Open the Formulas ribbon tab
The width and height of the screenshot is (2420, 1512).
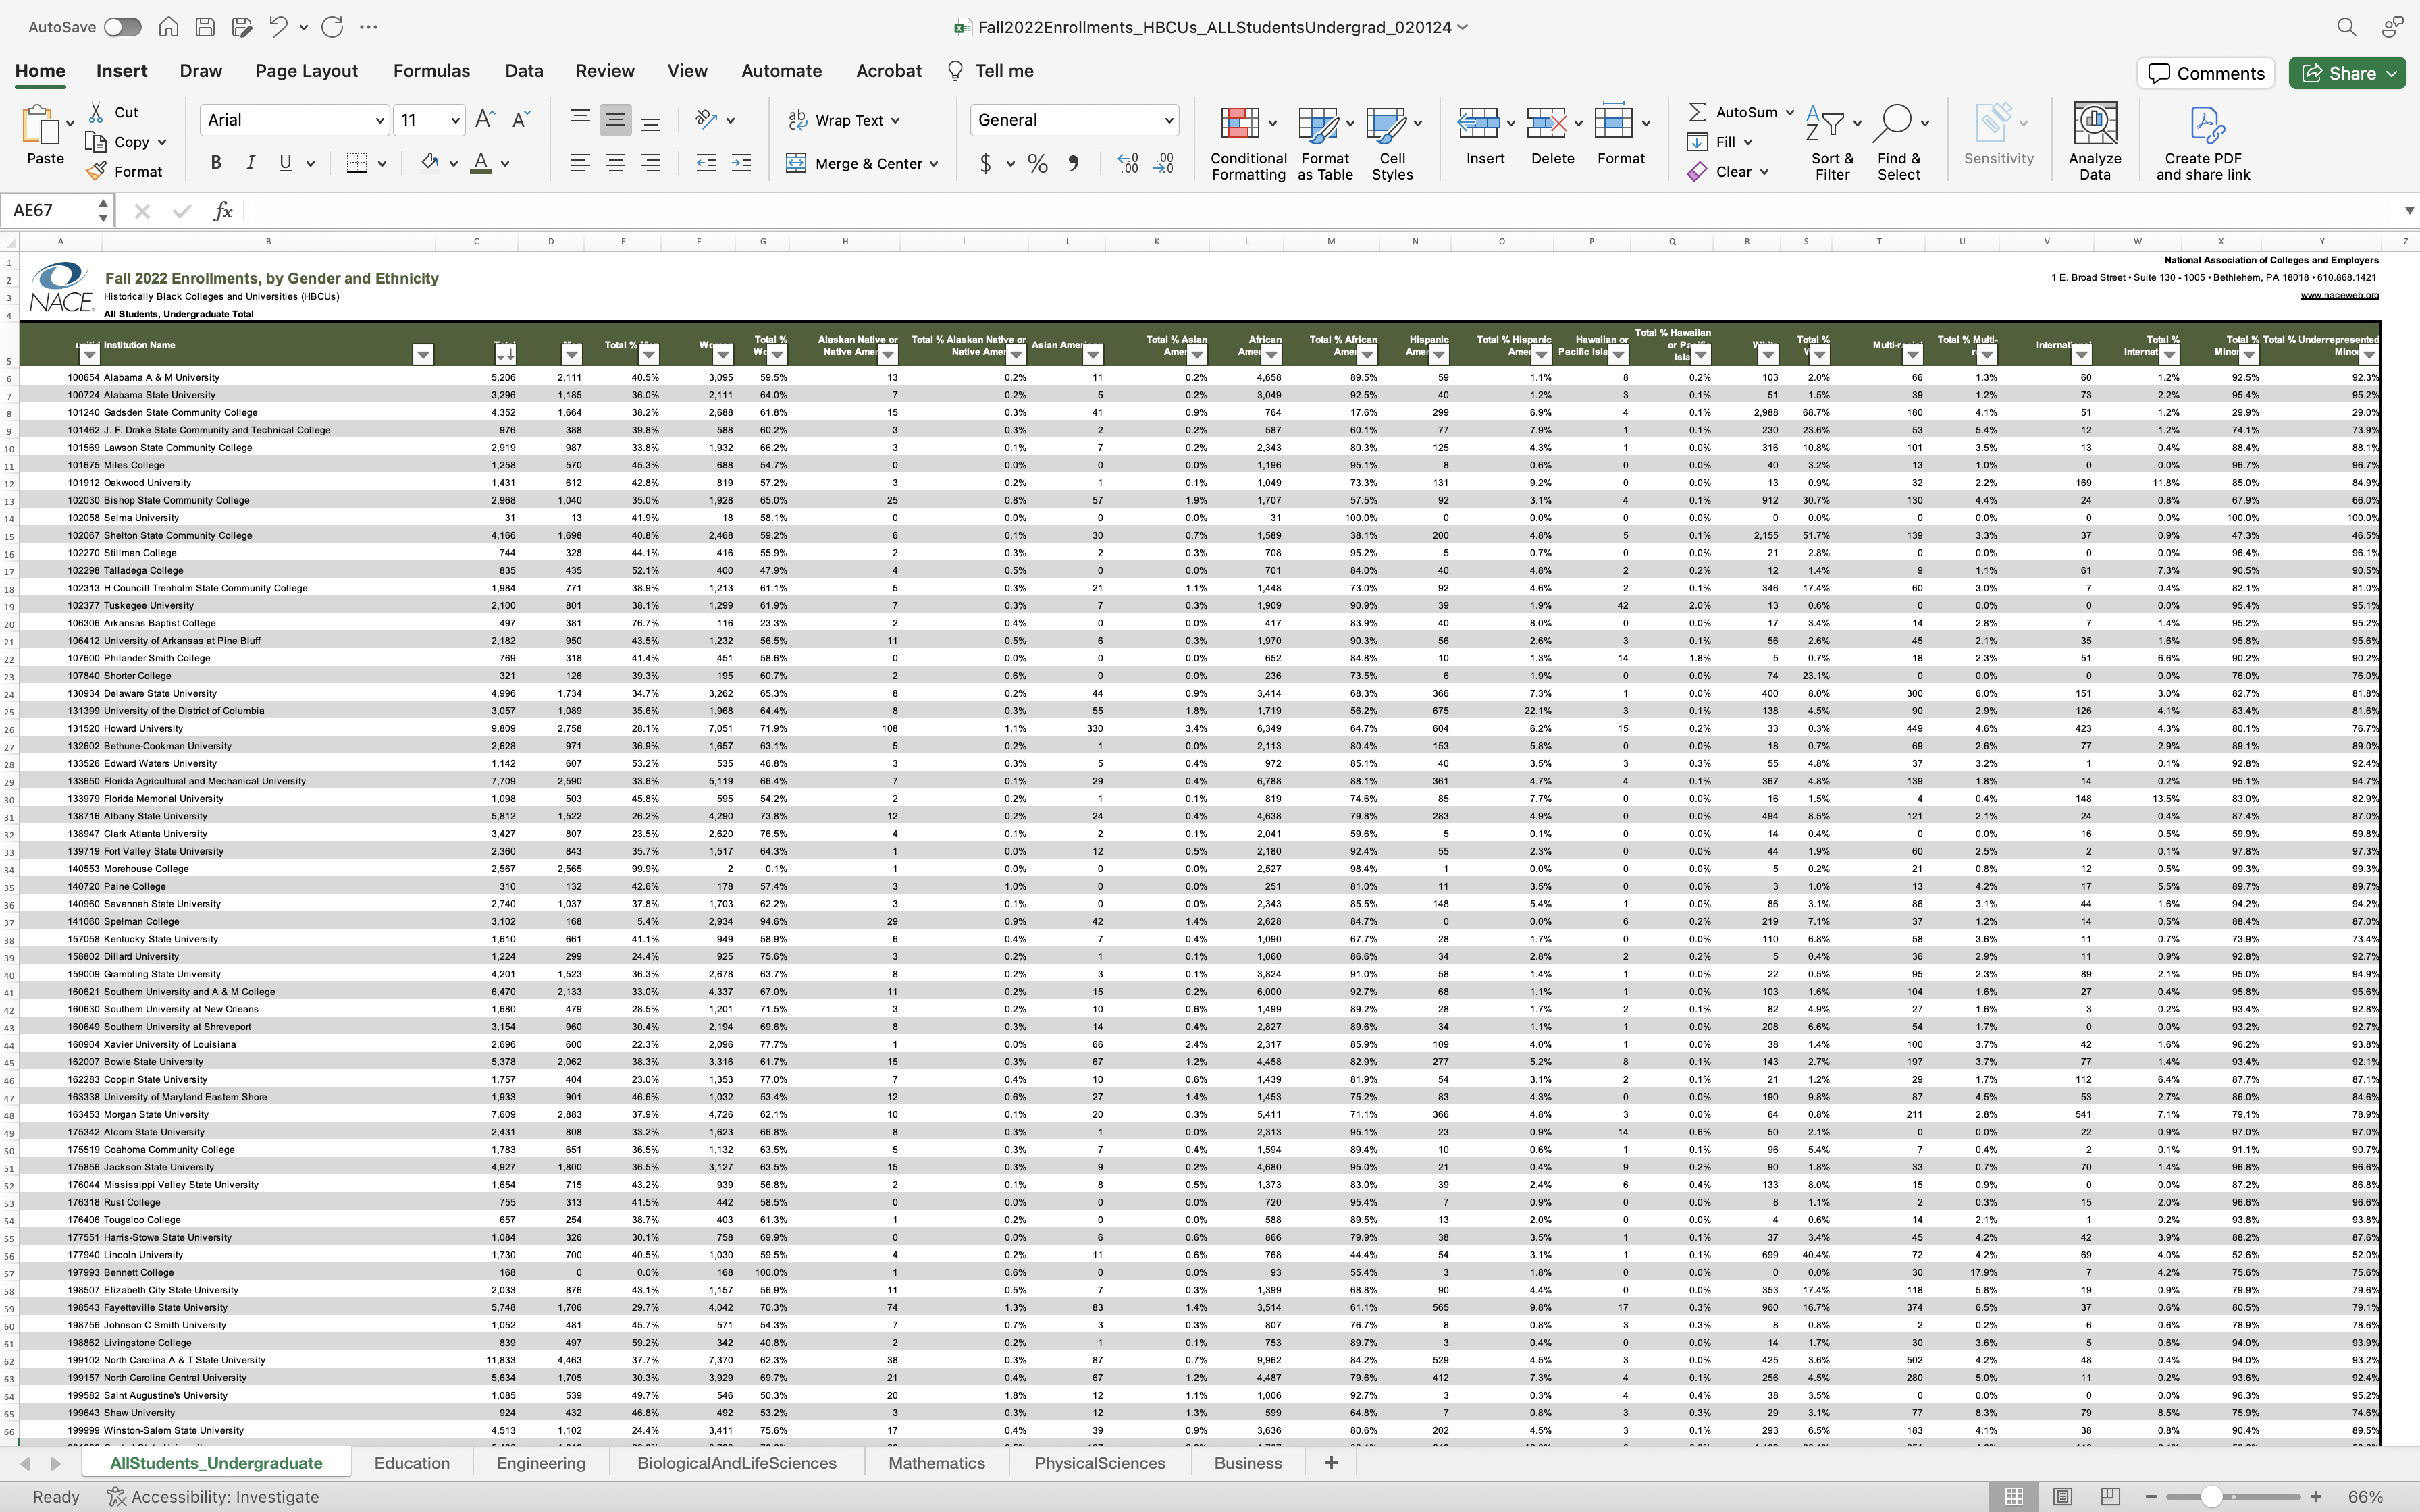[x=431, y=71]
